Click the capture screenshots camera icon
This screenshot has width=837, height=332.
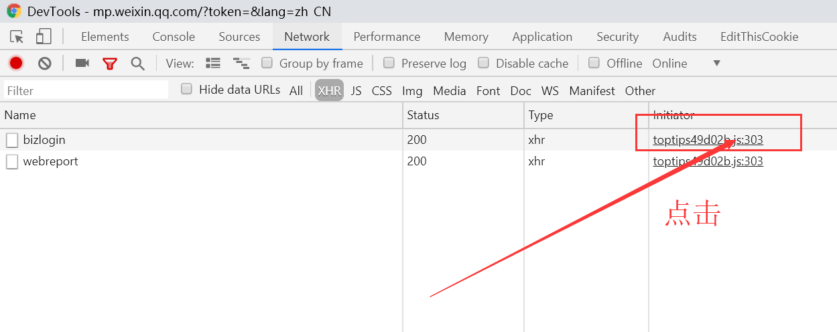click(82, 64)
